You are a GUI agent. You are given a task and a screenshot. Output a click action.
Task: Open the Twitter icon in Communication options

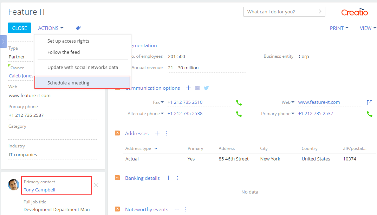click(206, 88)
